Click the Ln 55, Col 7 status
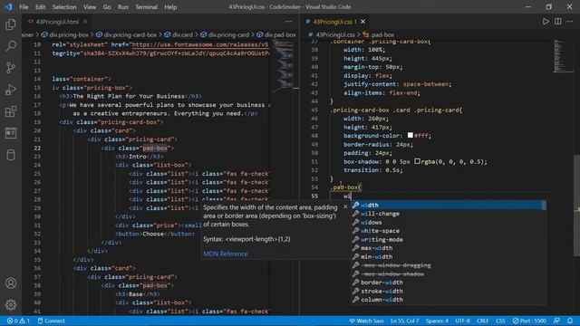The height and width of the screenshot is (326, 580). coord(405,321)
